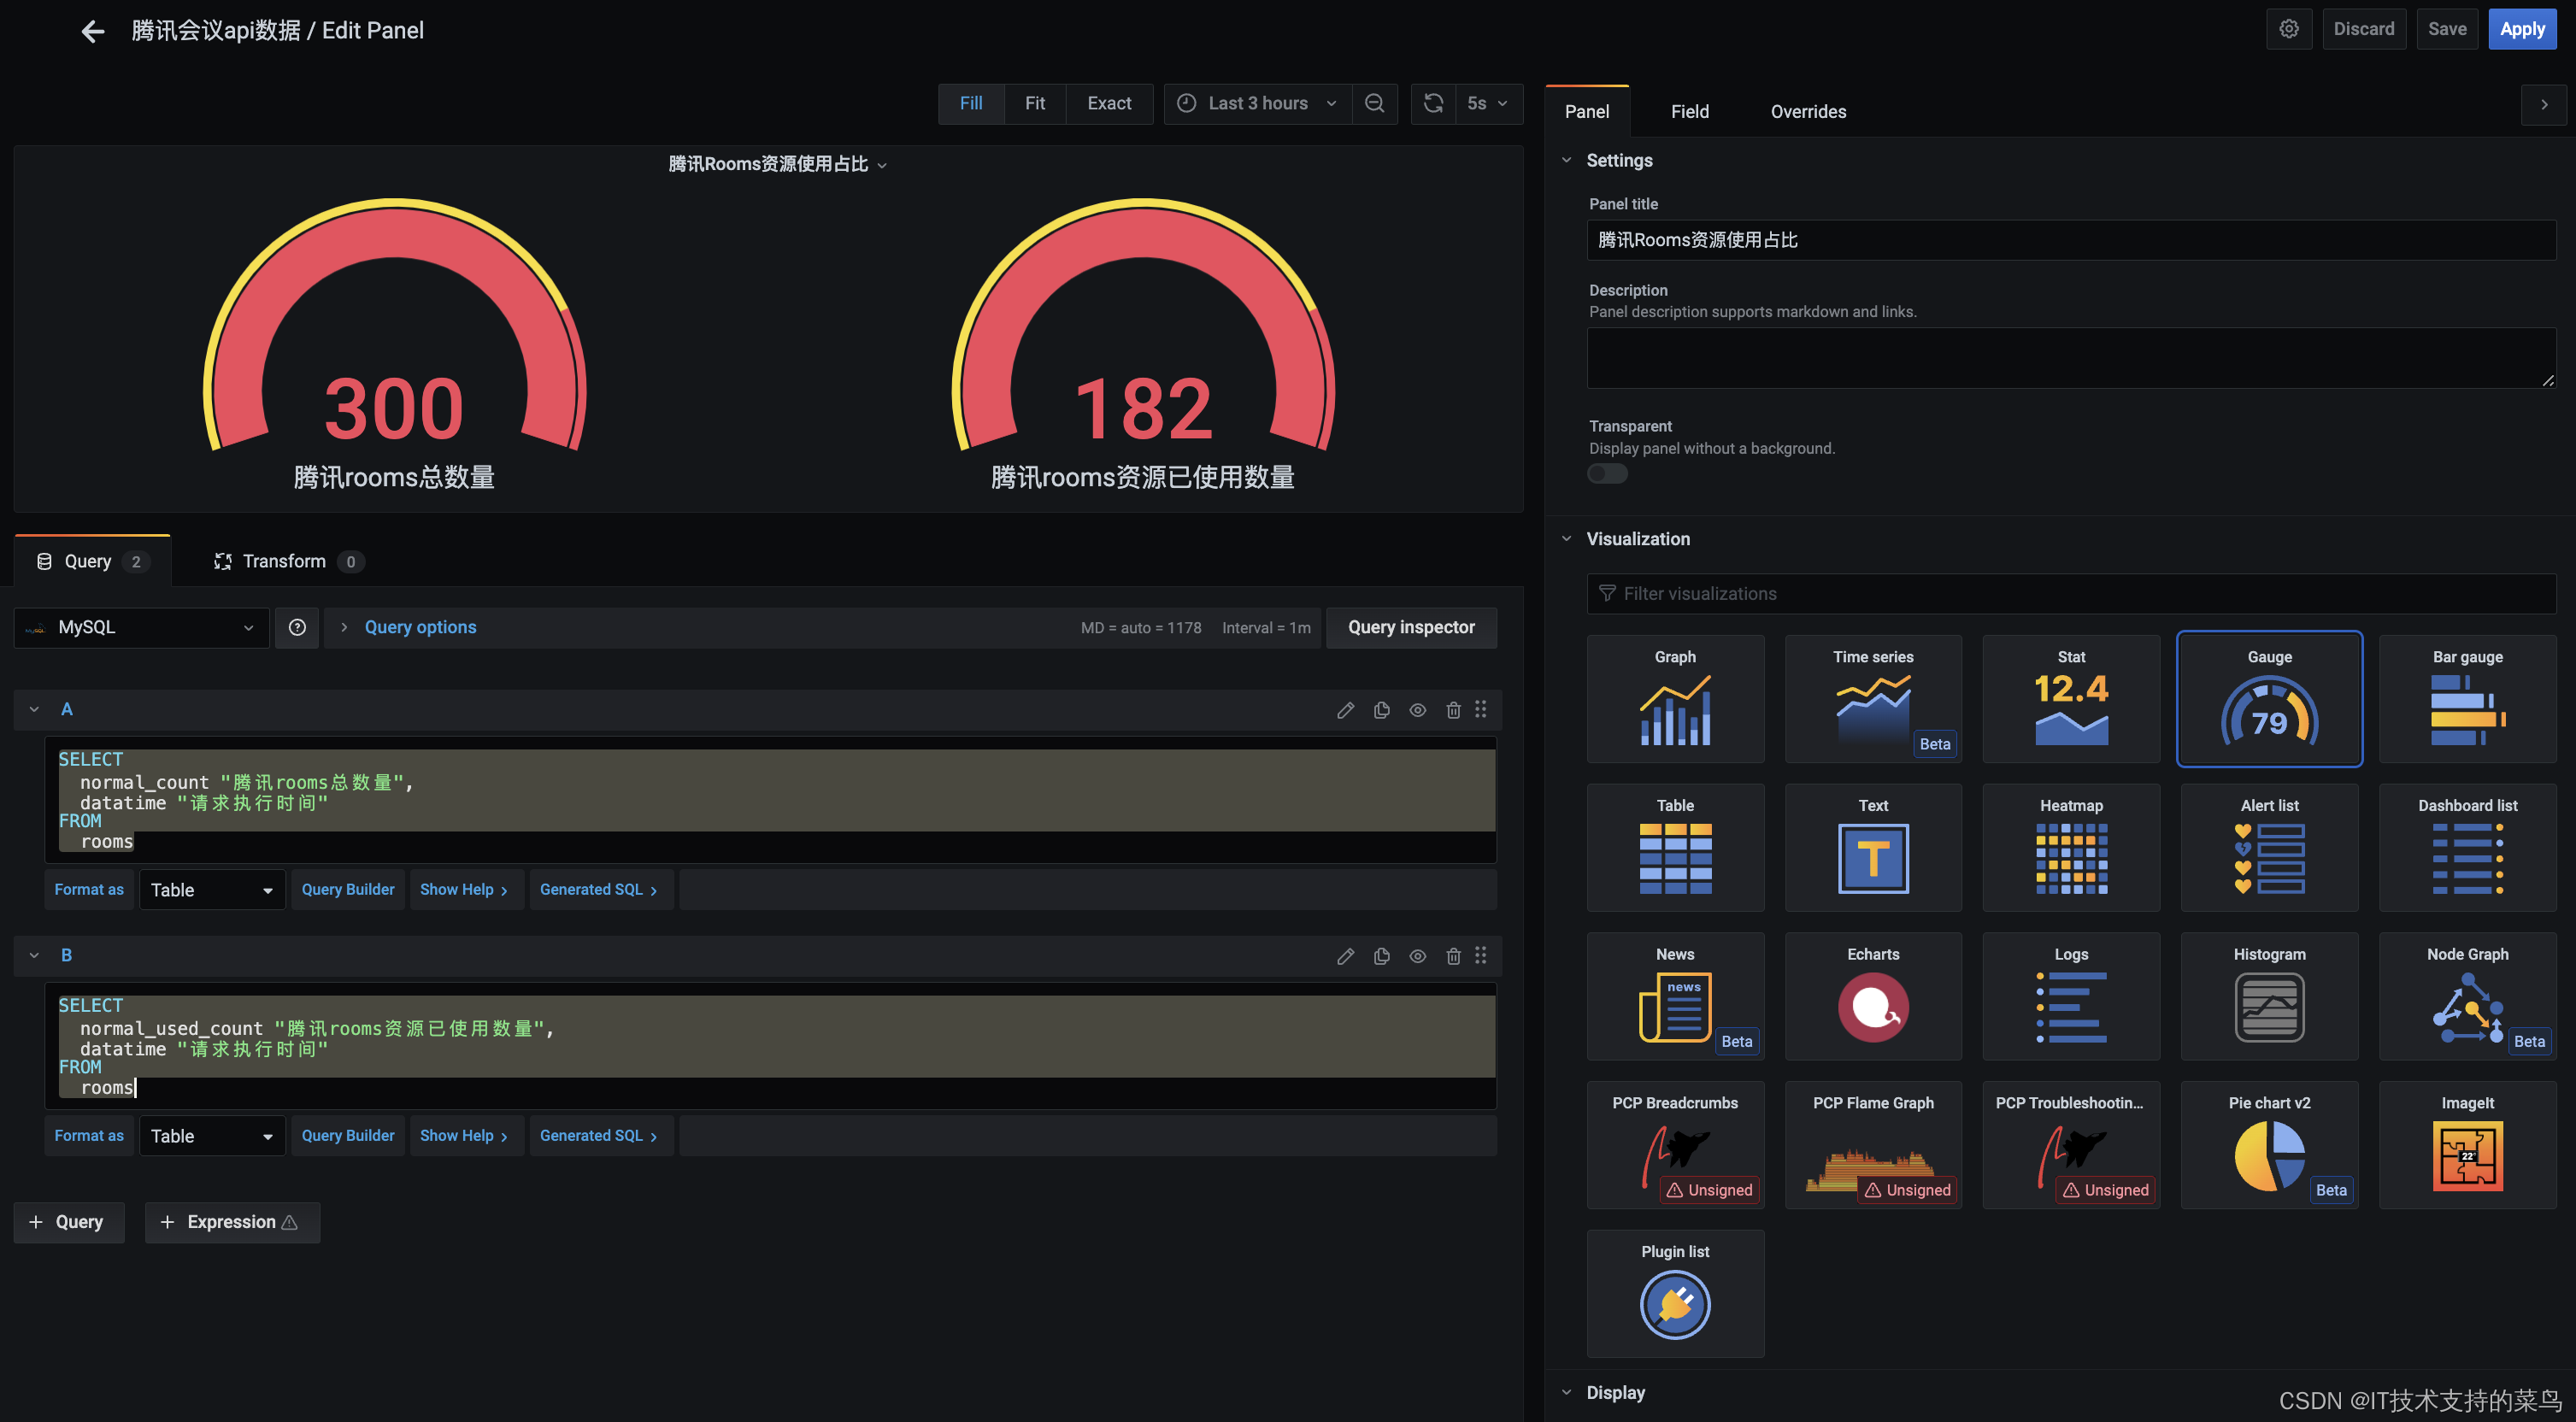
Task: Click the Apply button
Action: pyautogui.click(x=2522, y=29)
